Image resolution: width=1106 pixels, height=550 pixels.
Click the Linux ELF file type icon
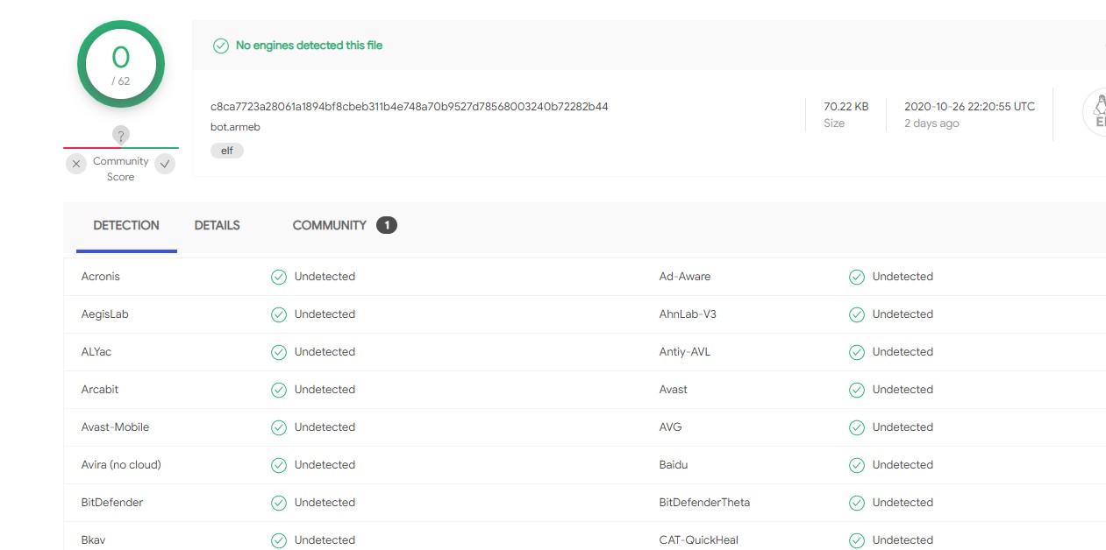pos(1096,113)
